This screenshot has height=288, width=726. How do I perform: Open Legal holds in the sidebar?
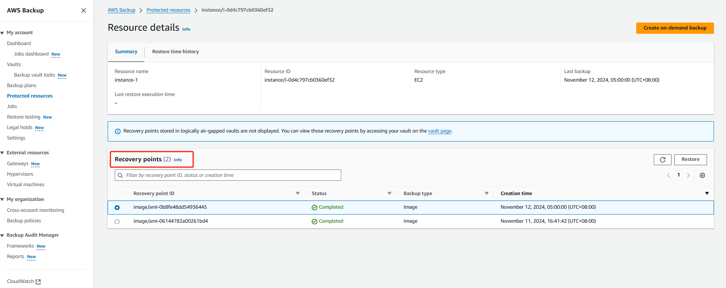point(19,127)
